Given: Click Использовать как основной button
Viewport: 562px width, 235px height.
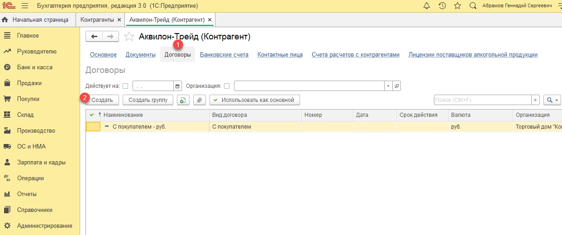Looking at the screenshot, I should coord(255,100).
